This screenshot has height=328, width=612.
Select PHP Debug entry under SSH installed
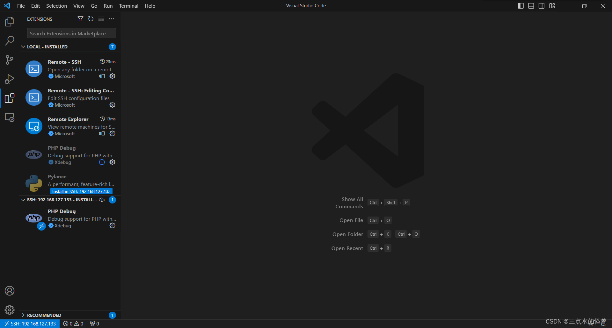[x=69, y=218]
